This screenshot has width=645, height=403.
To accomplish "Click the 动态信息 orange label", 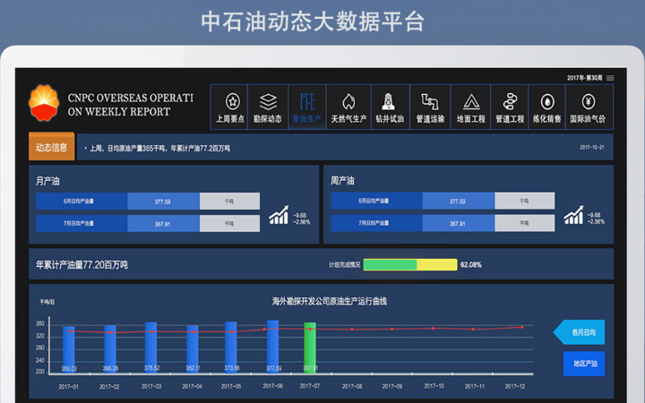I will click(x=51, y=147).
